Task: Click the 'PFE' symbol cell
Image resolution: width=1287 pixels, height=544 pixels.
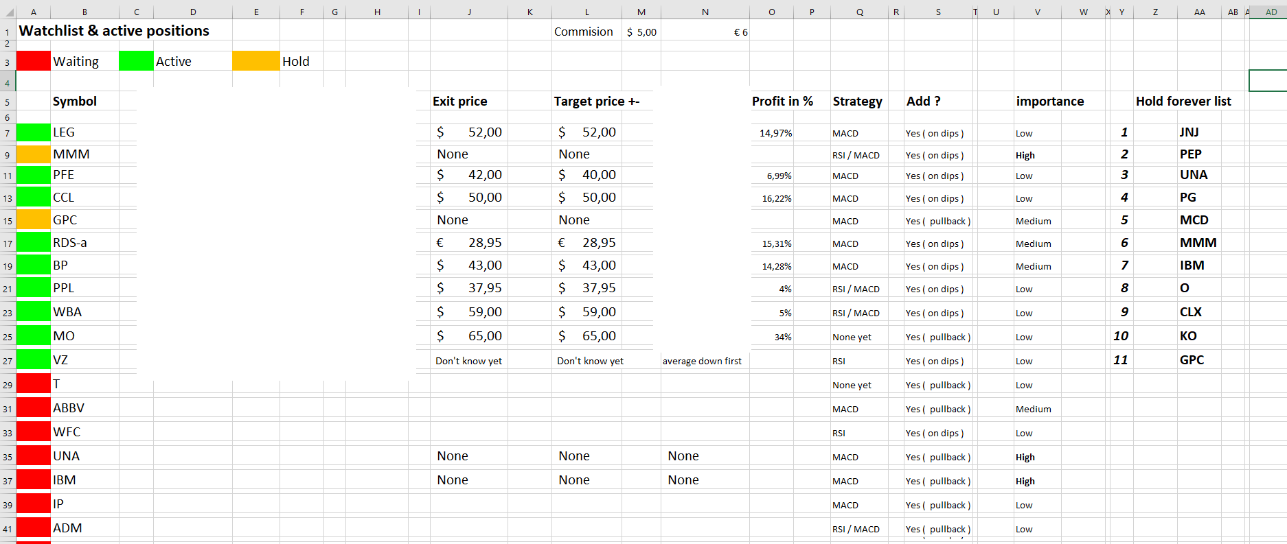Action: 84,175
